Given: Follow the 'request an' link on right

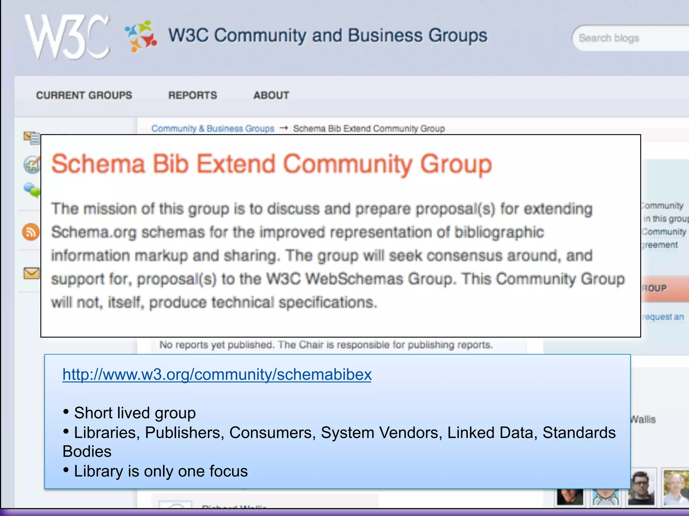Looking at the screenshot, I should 663,317.
